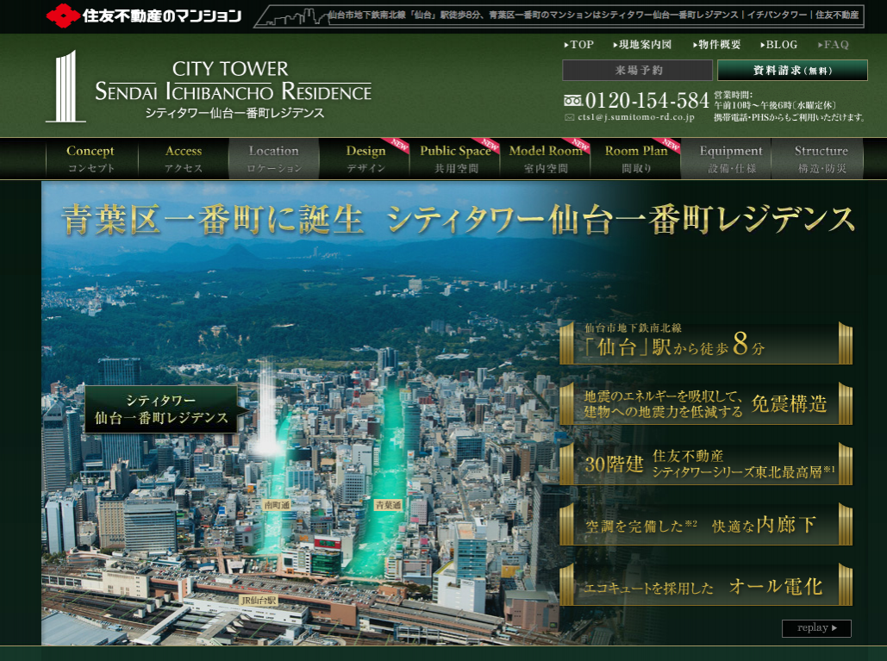Go to the Location section
Screen dimensions: 887x661
(x=273, y=159)
